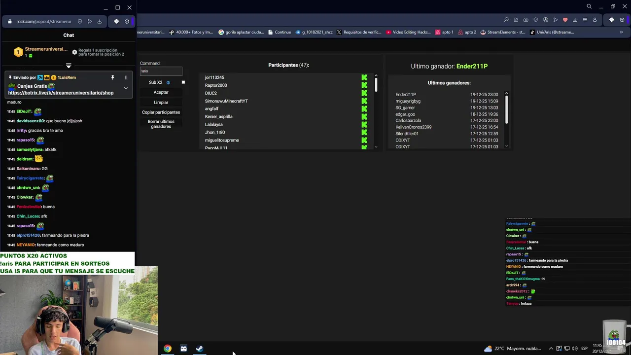Open the weather widget in the taskbar
This screenshot has height=355, width=631.
coord(512,349)
